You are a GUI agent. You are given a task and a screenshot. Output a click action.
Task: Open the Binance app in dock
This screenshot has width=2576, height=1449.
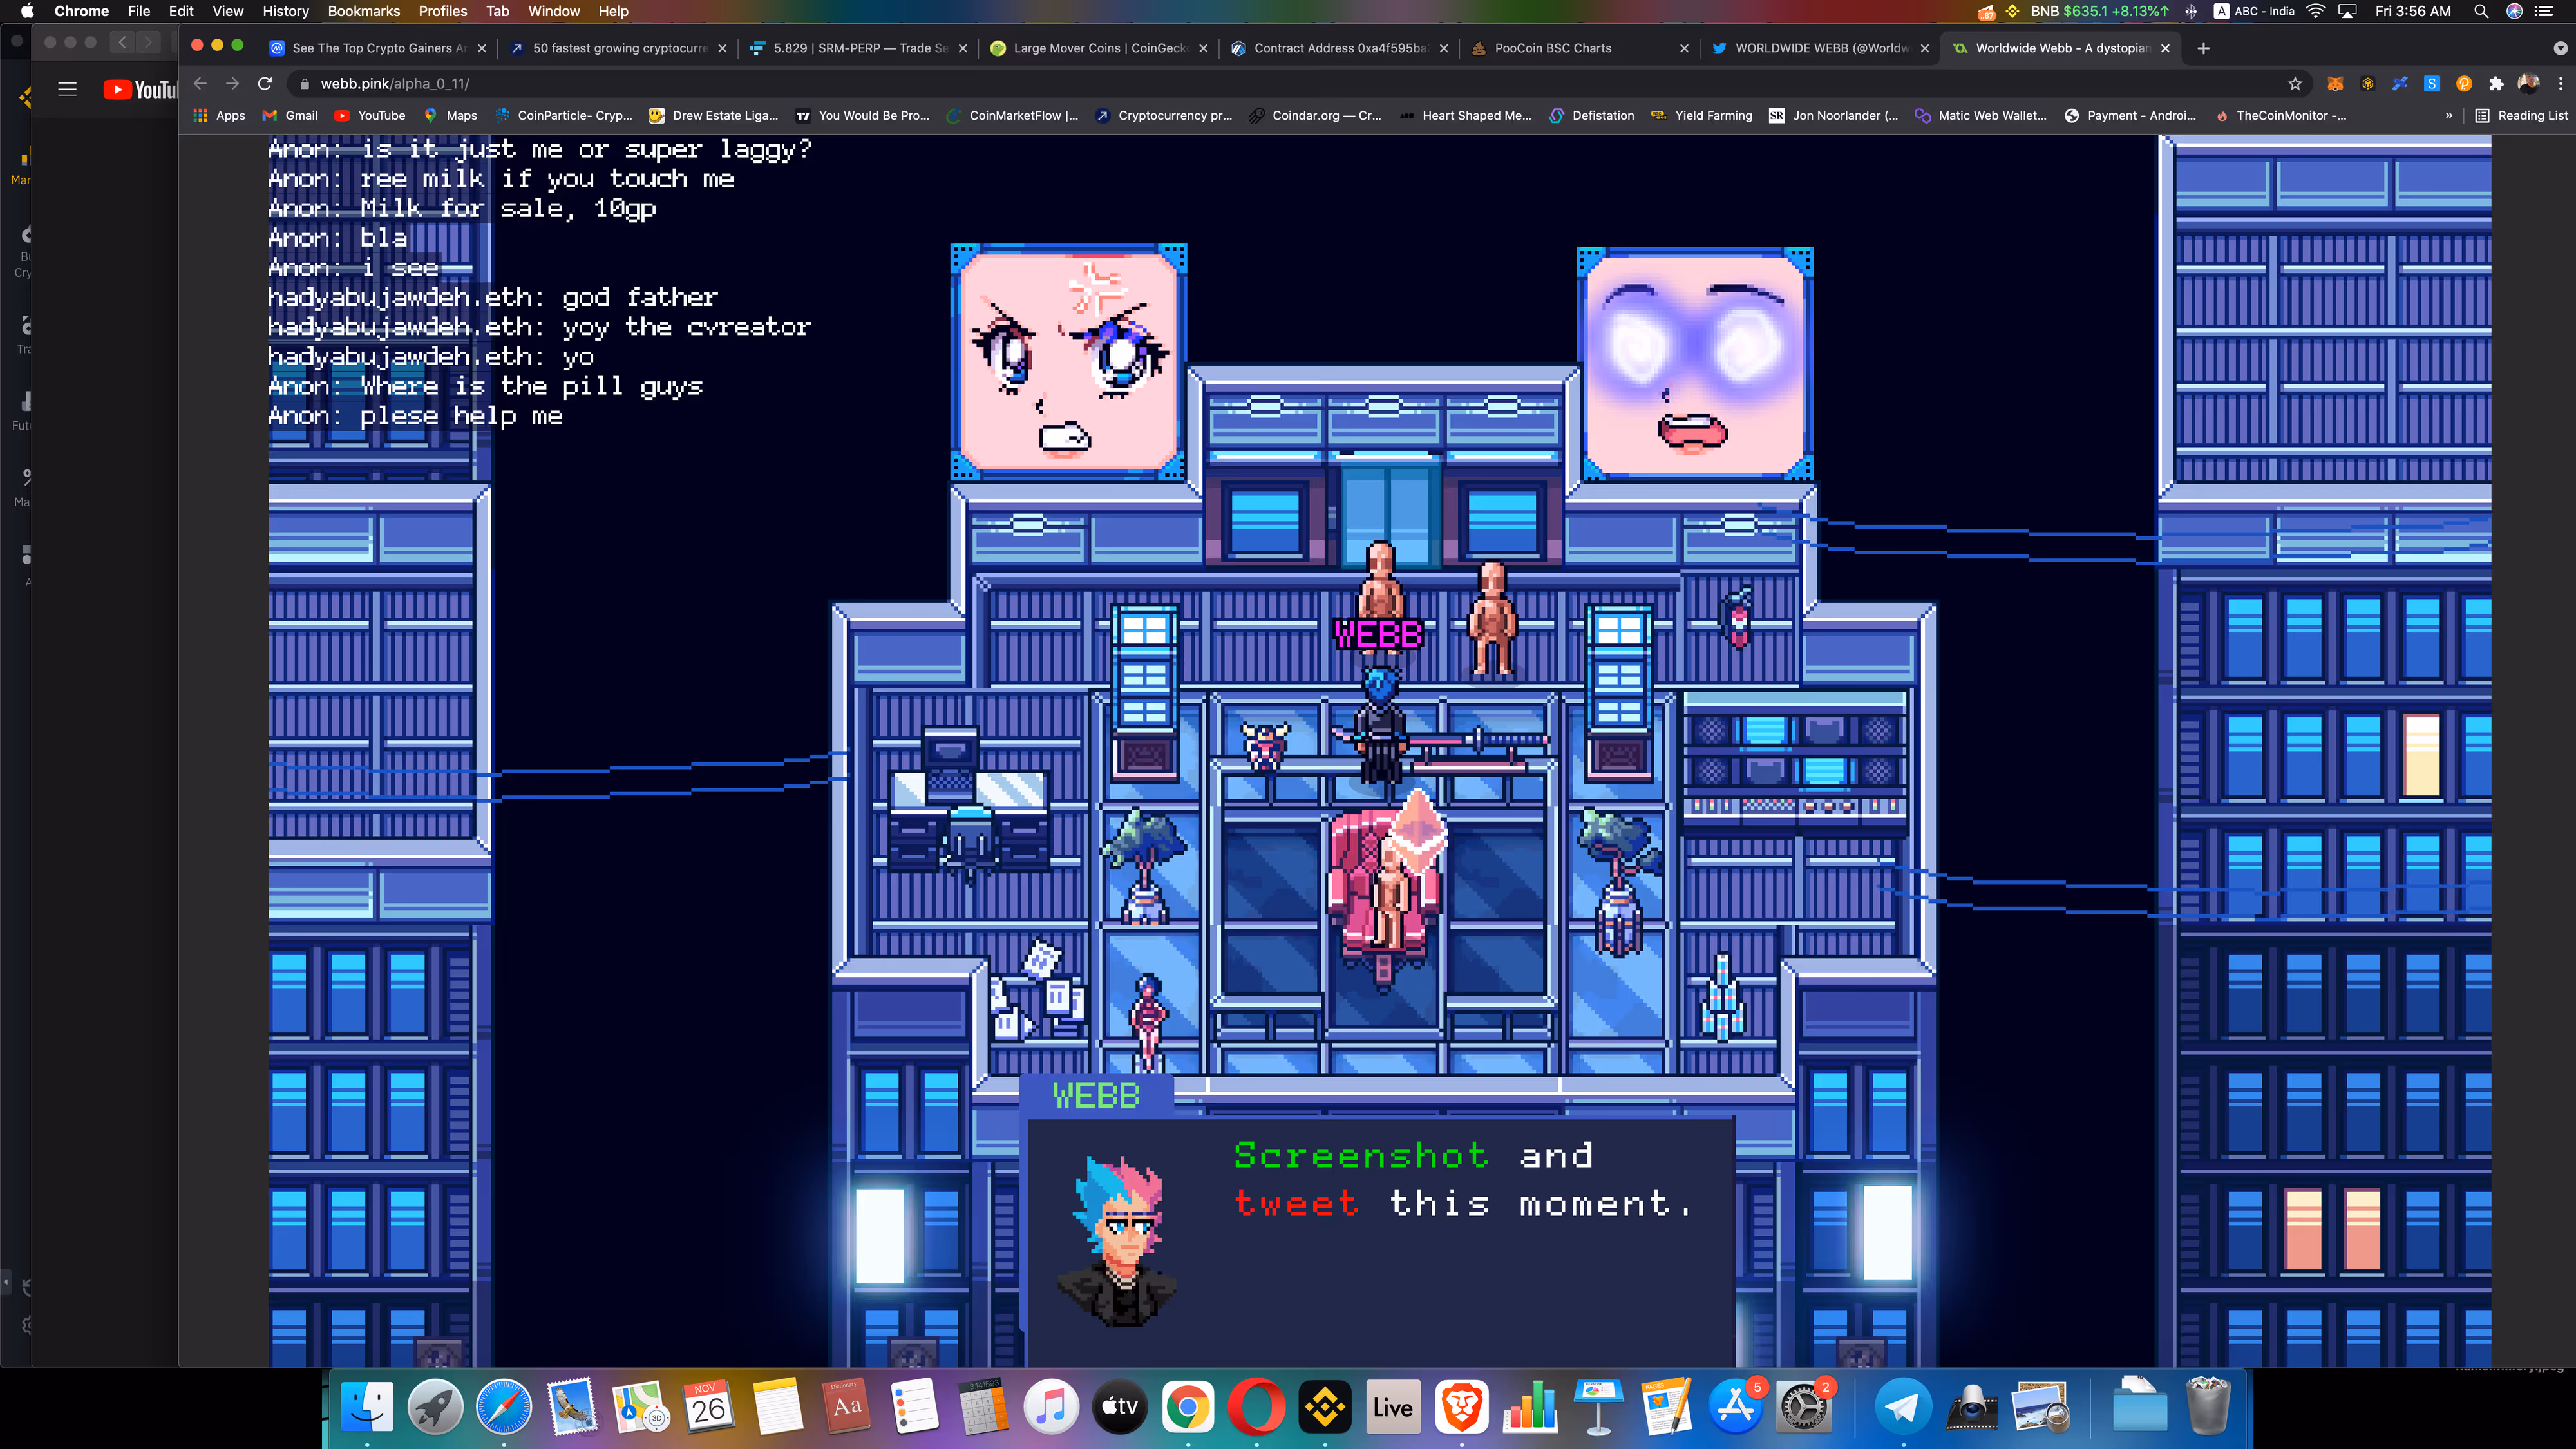pyautogui.click(x=1325, y=1407)
